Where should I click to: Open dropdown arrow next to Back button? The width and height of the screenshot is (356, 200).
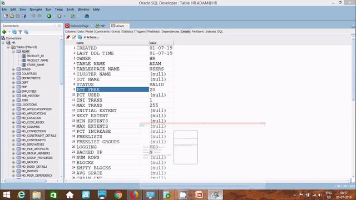pyautogui.click(x=54, y=16)
